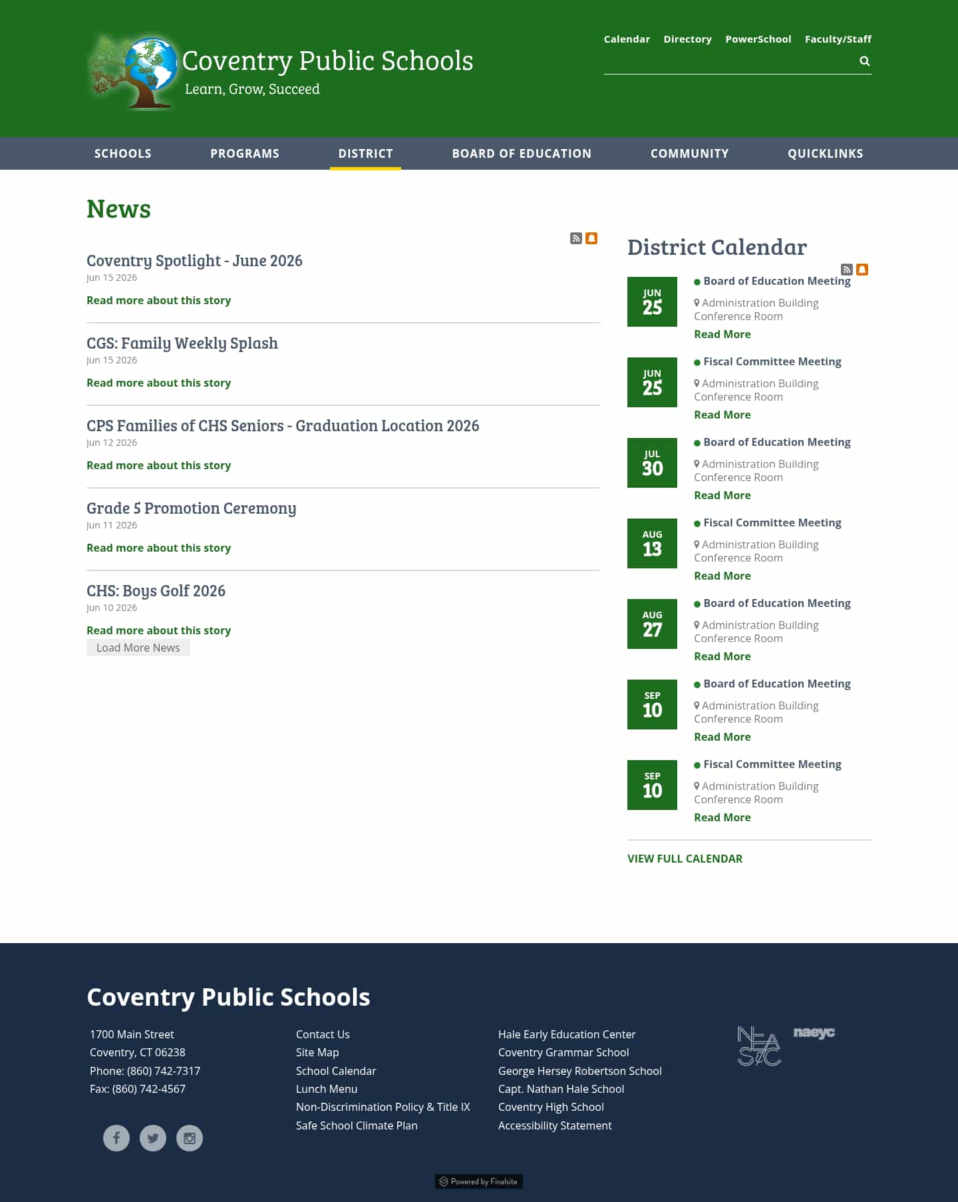
Task: Click the search magnifier icon in header
Action: (864, 61)
